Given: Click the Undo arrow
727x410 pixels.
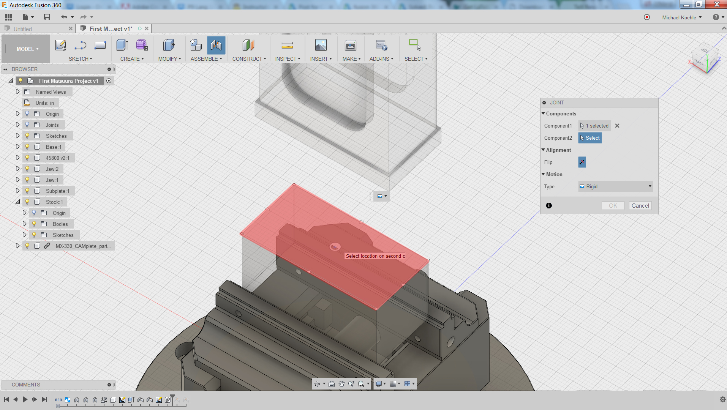Looking at the screenshot, I should click(64, 17).
